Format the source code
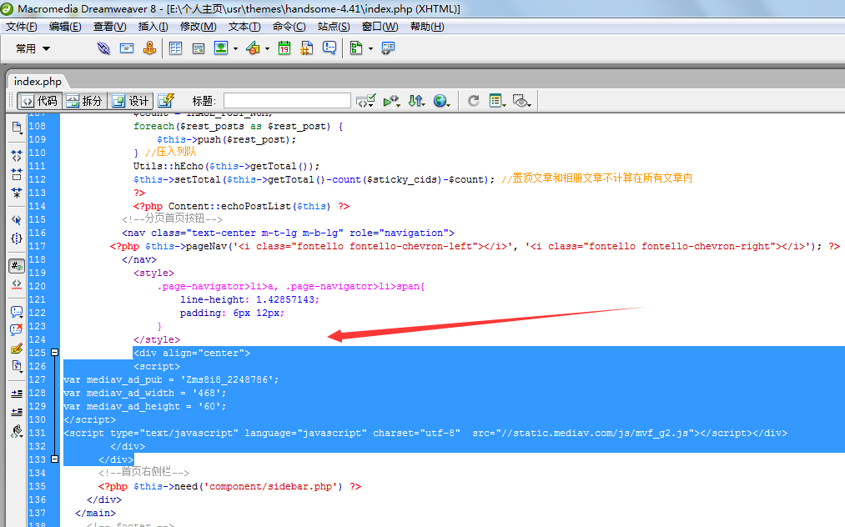 pos(17,431)
